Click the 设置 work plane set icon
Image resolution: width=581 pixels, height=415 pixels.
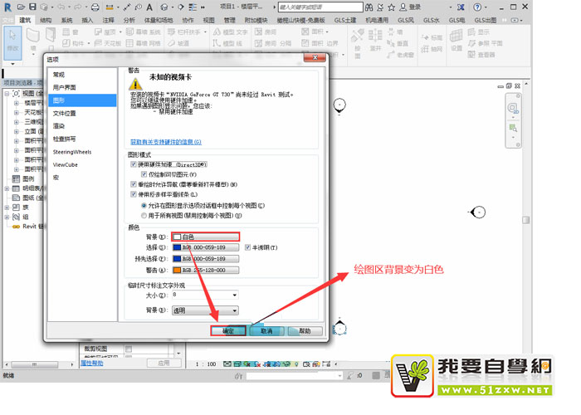[456, 37]
